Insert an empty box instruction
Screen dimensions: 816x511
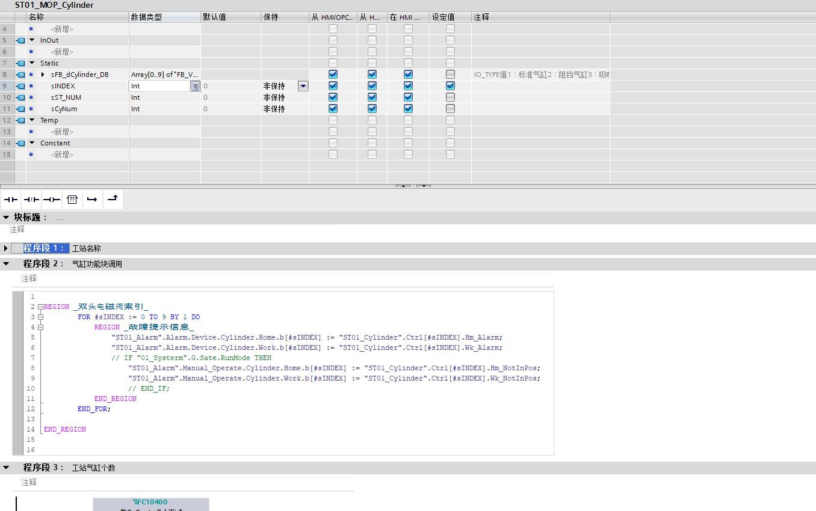tap(72, 199)
